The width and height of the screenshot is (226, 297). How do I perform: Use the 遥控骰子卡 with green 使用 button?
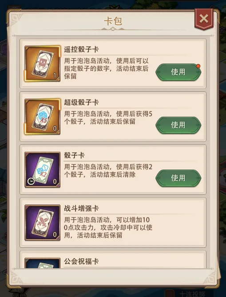click(x=178, y=72)
